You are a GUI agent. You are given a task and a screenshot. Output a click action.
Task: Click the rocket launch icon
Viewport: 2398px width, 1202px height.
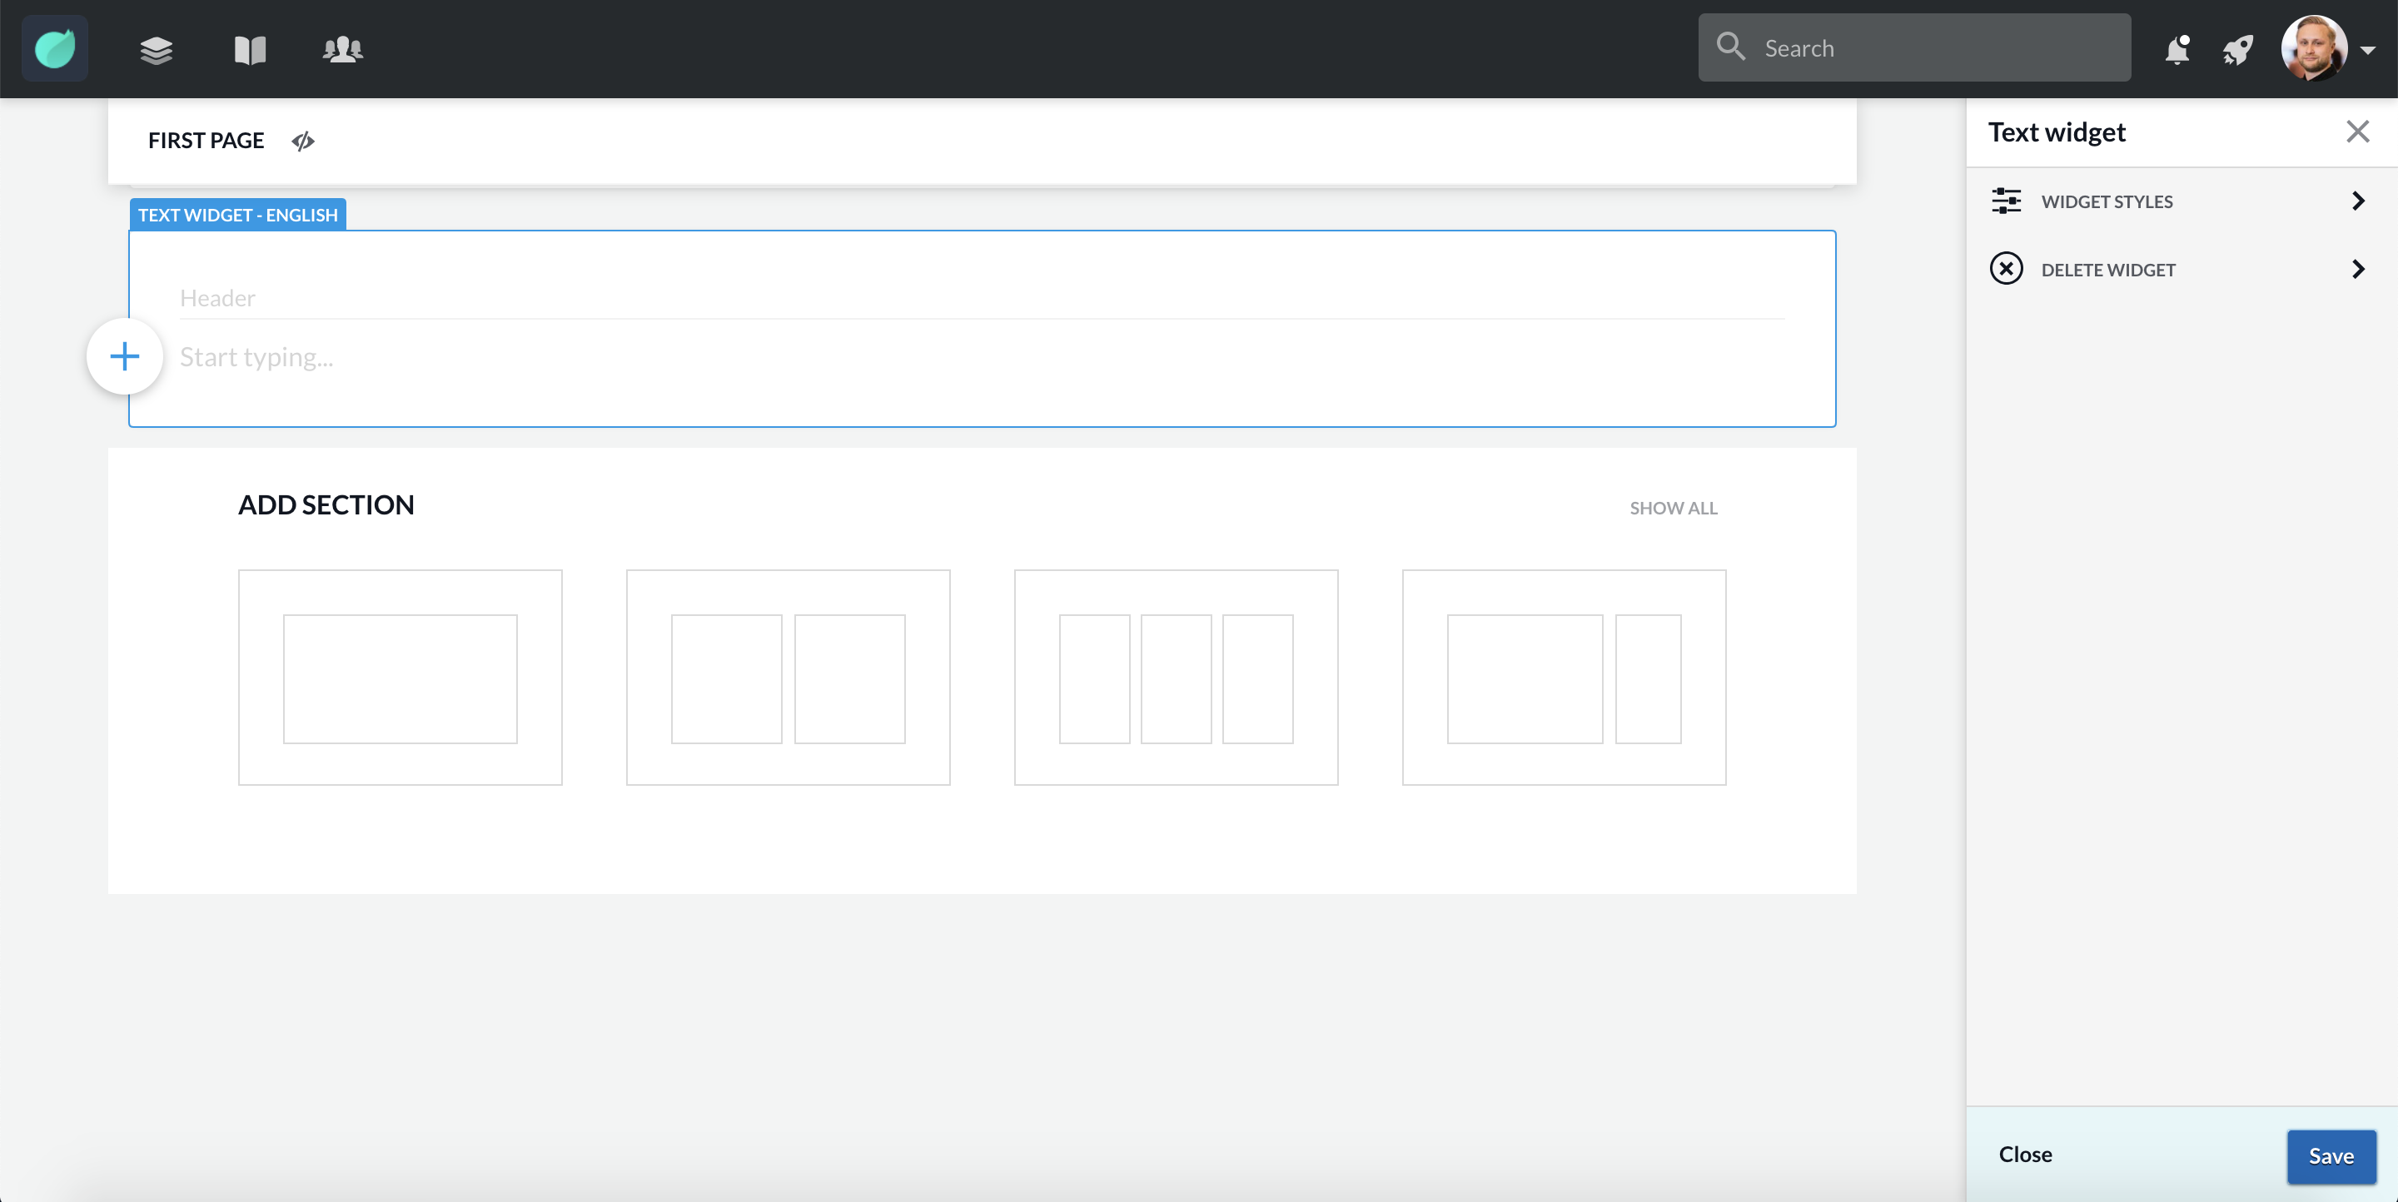pos(2238,49)
